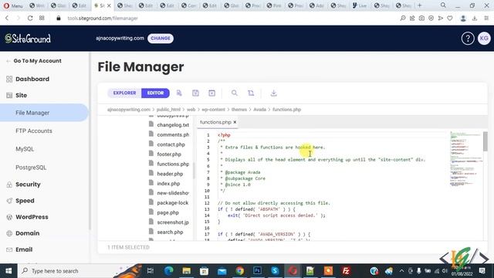Image resolution: width=494 pixels, height=278 pixels.
Task: Open the search magnifier in editor toolbar
Action: click(235, 93)
